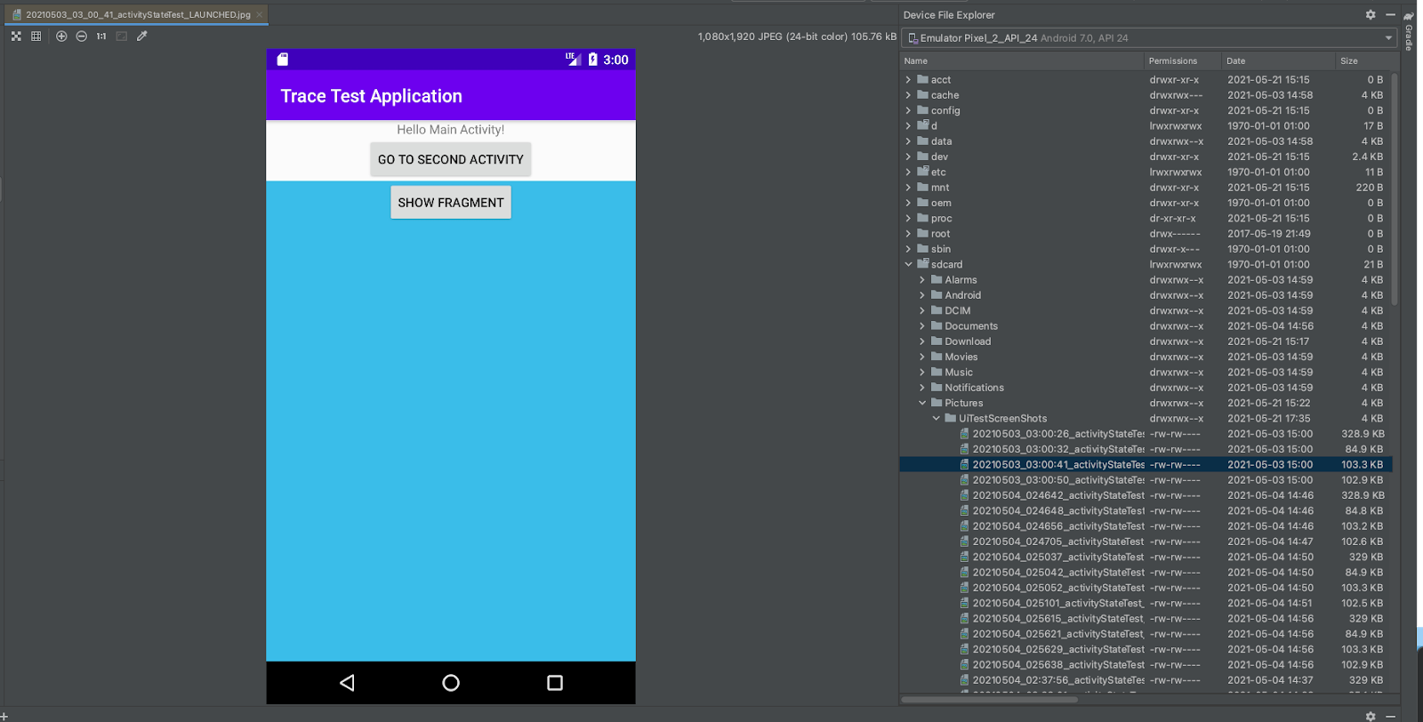The image size is (1423, 722).
Task: Click the LTE signal status icon
Action: click(573, 59)
